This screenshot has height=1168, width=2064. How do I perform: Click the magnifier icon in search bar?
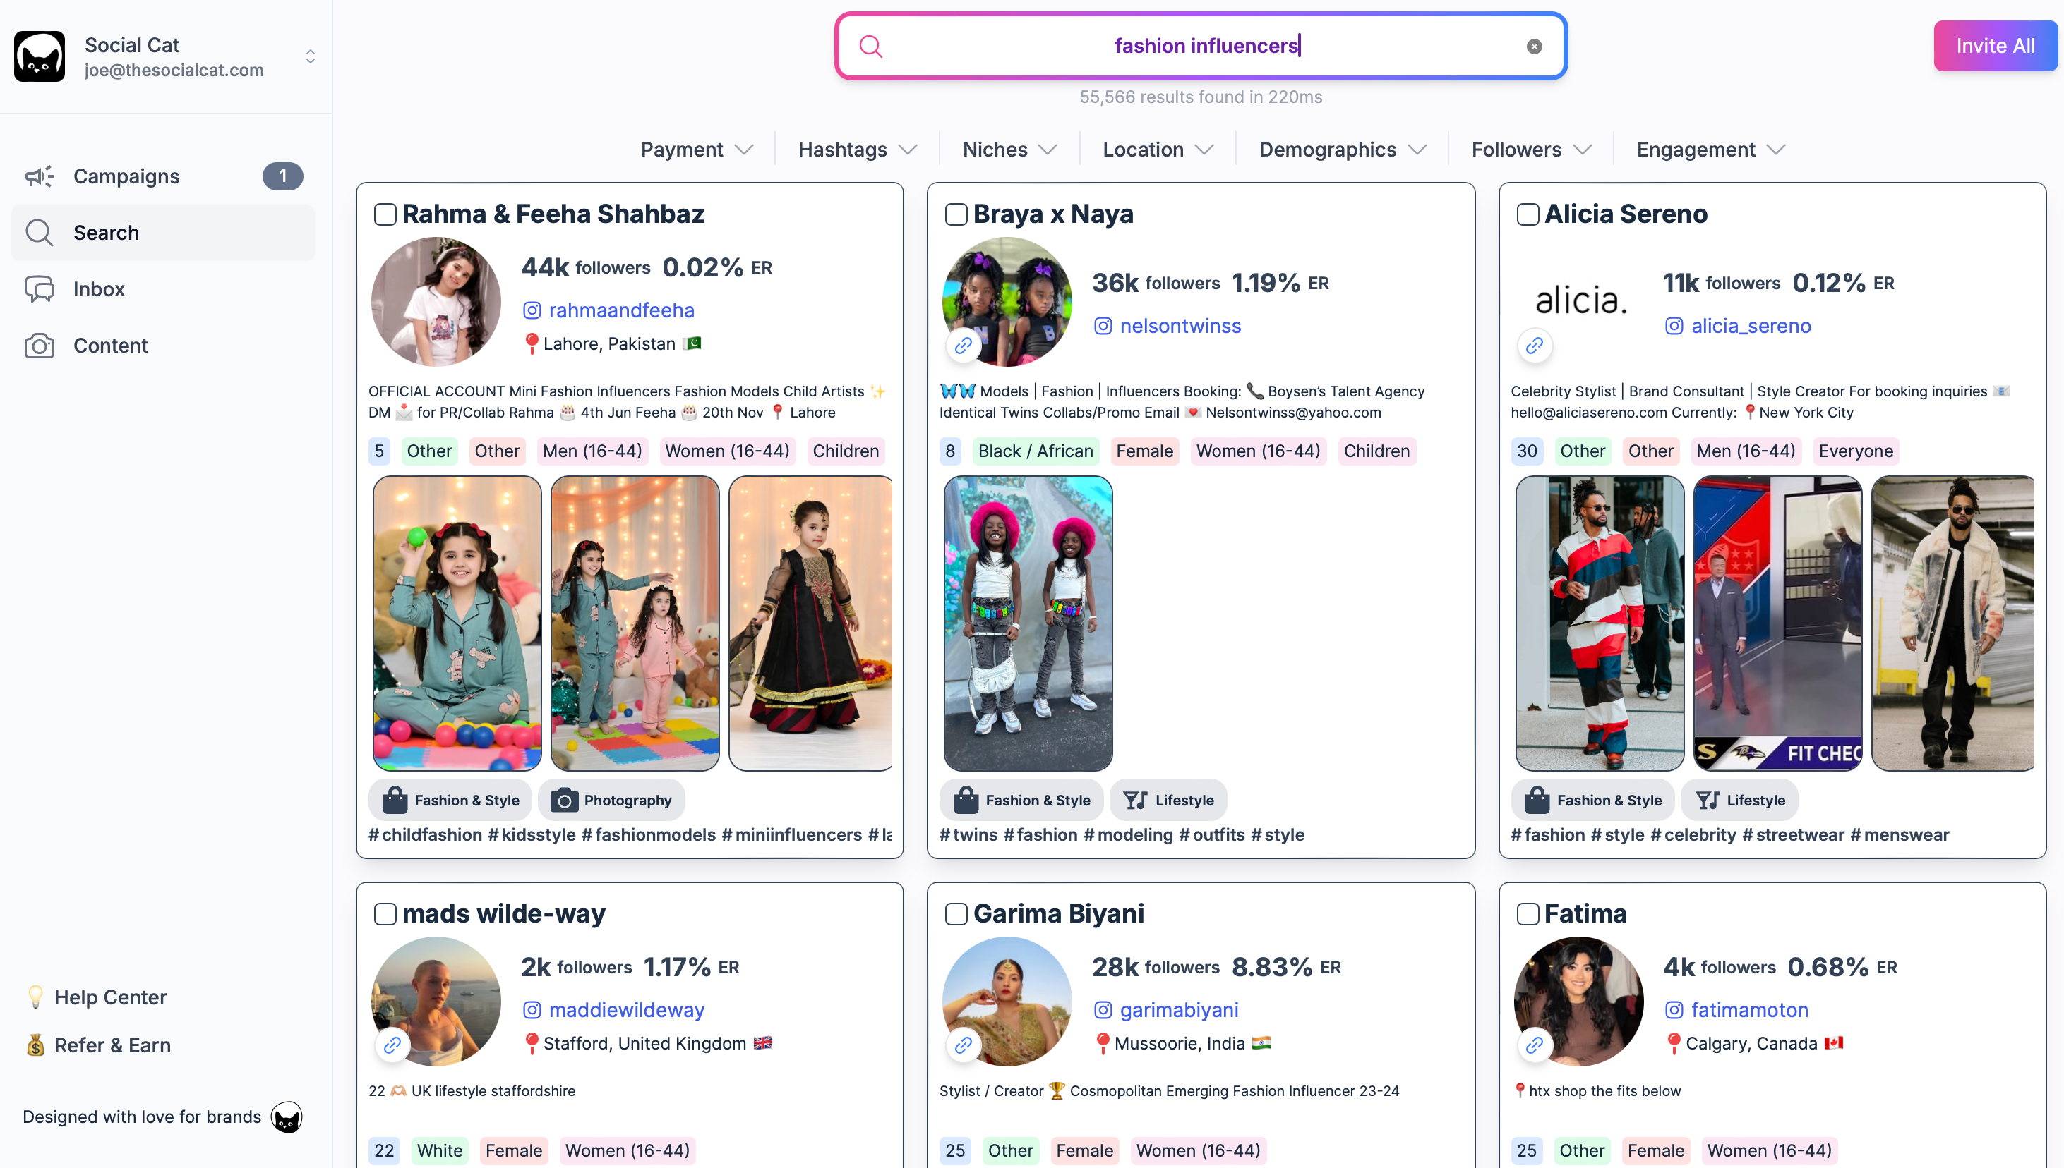click(x=871, y=47)
